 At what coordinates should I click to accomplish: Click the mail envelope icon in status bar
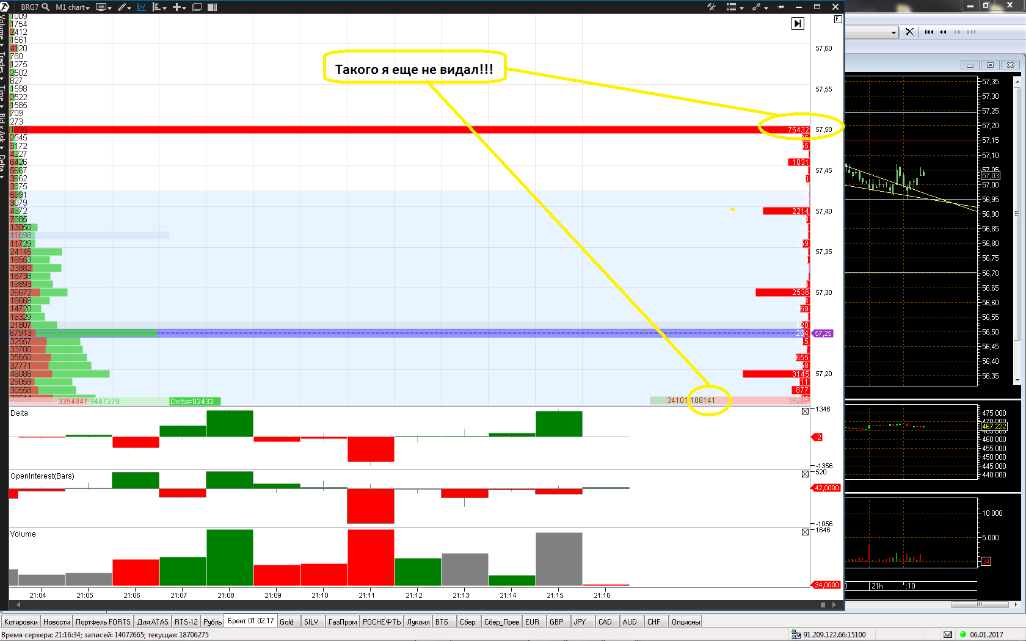point(948,634)
